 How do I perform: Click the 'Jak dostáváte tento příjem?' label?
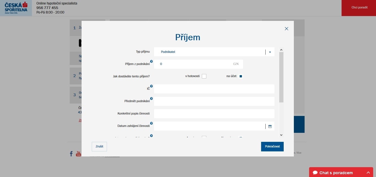point(131,76)
